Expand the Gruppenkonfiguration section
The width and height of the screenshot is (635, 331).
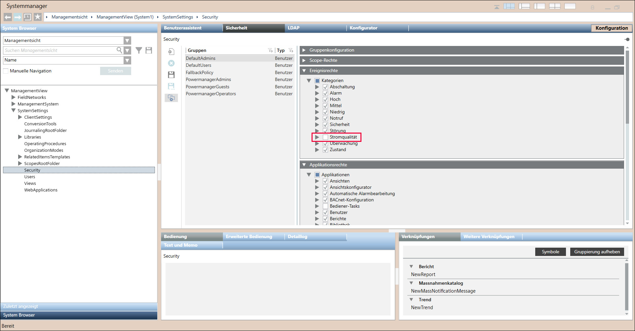(304, 50)
